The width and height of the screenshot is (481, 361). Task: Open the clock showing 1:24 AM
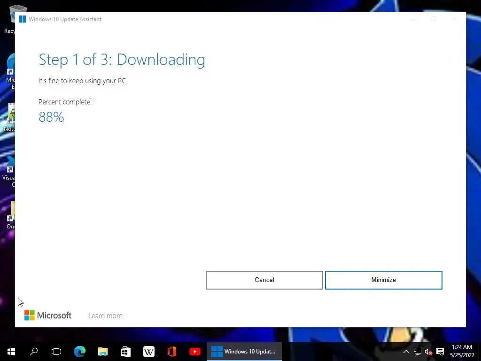pyautogui.click(x=462, y=351)
